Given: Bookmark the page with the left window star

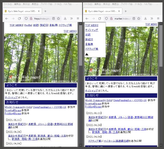Looking at the screenshot, I should 58,18.
